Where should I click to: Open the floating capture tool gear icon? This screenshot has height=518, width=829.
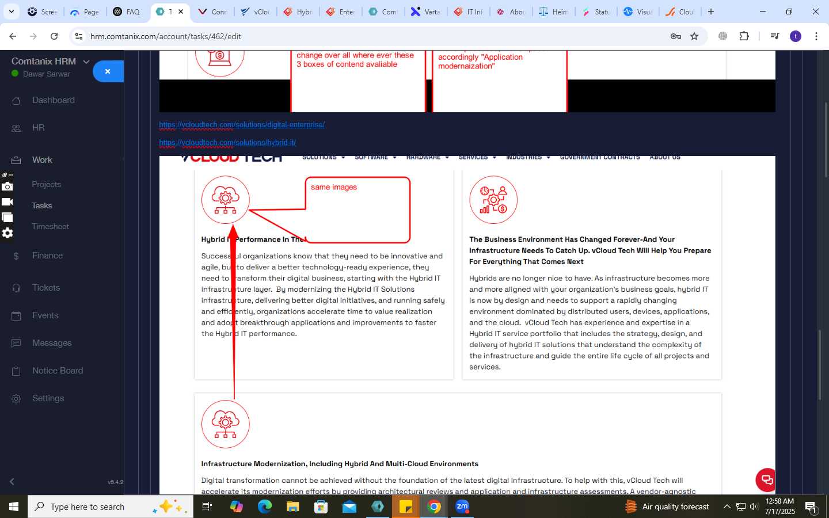7,233
